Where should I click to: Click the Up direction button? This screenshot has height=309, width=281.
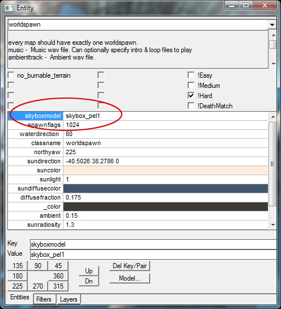coord(89,271)
